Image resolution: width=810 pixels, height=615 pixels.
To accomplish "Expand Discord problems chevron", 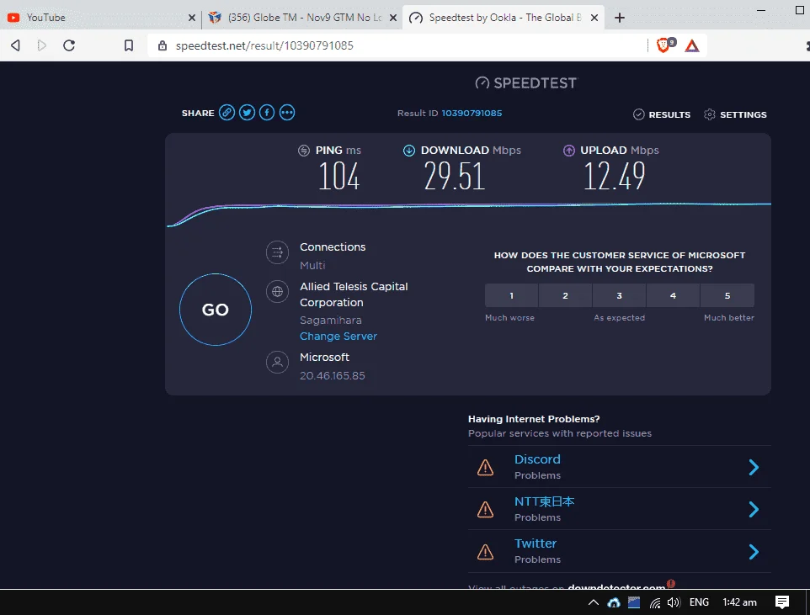I will [754, 467].
